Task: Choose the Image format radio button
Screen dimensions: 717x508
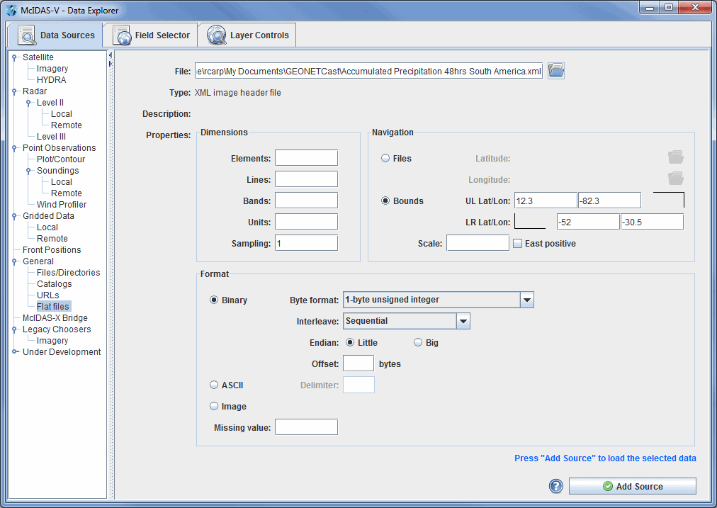Action: click(x=213, y=406)
